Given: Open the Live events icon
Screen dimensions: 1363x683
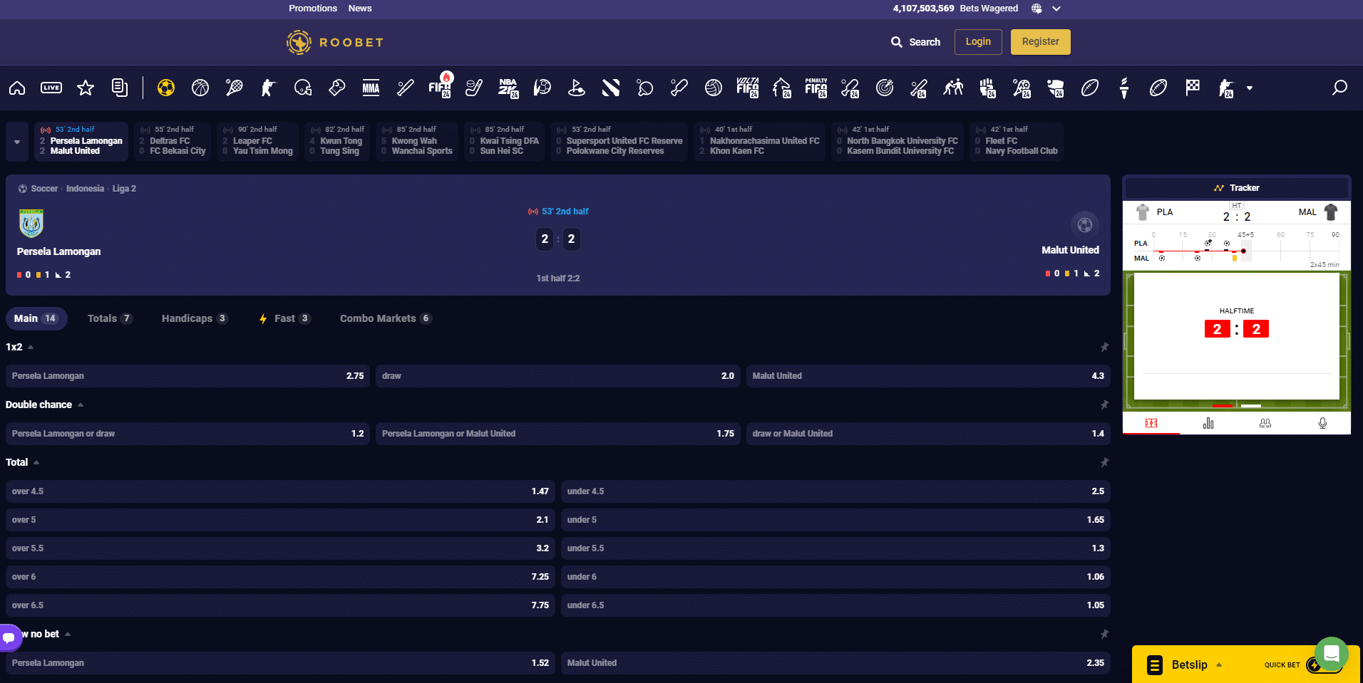Looking at the screenshot, I should 51,88.
